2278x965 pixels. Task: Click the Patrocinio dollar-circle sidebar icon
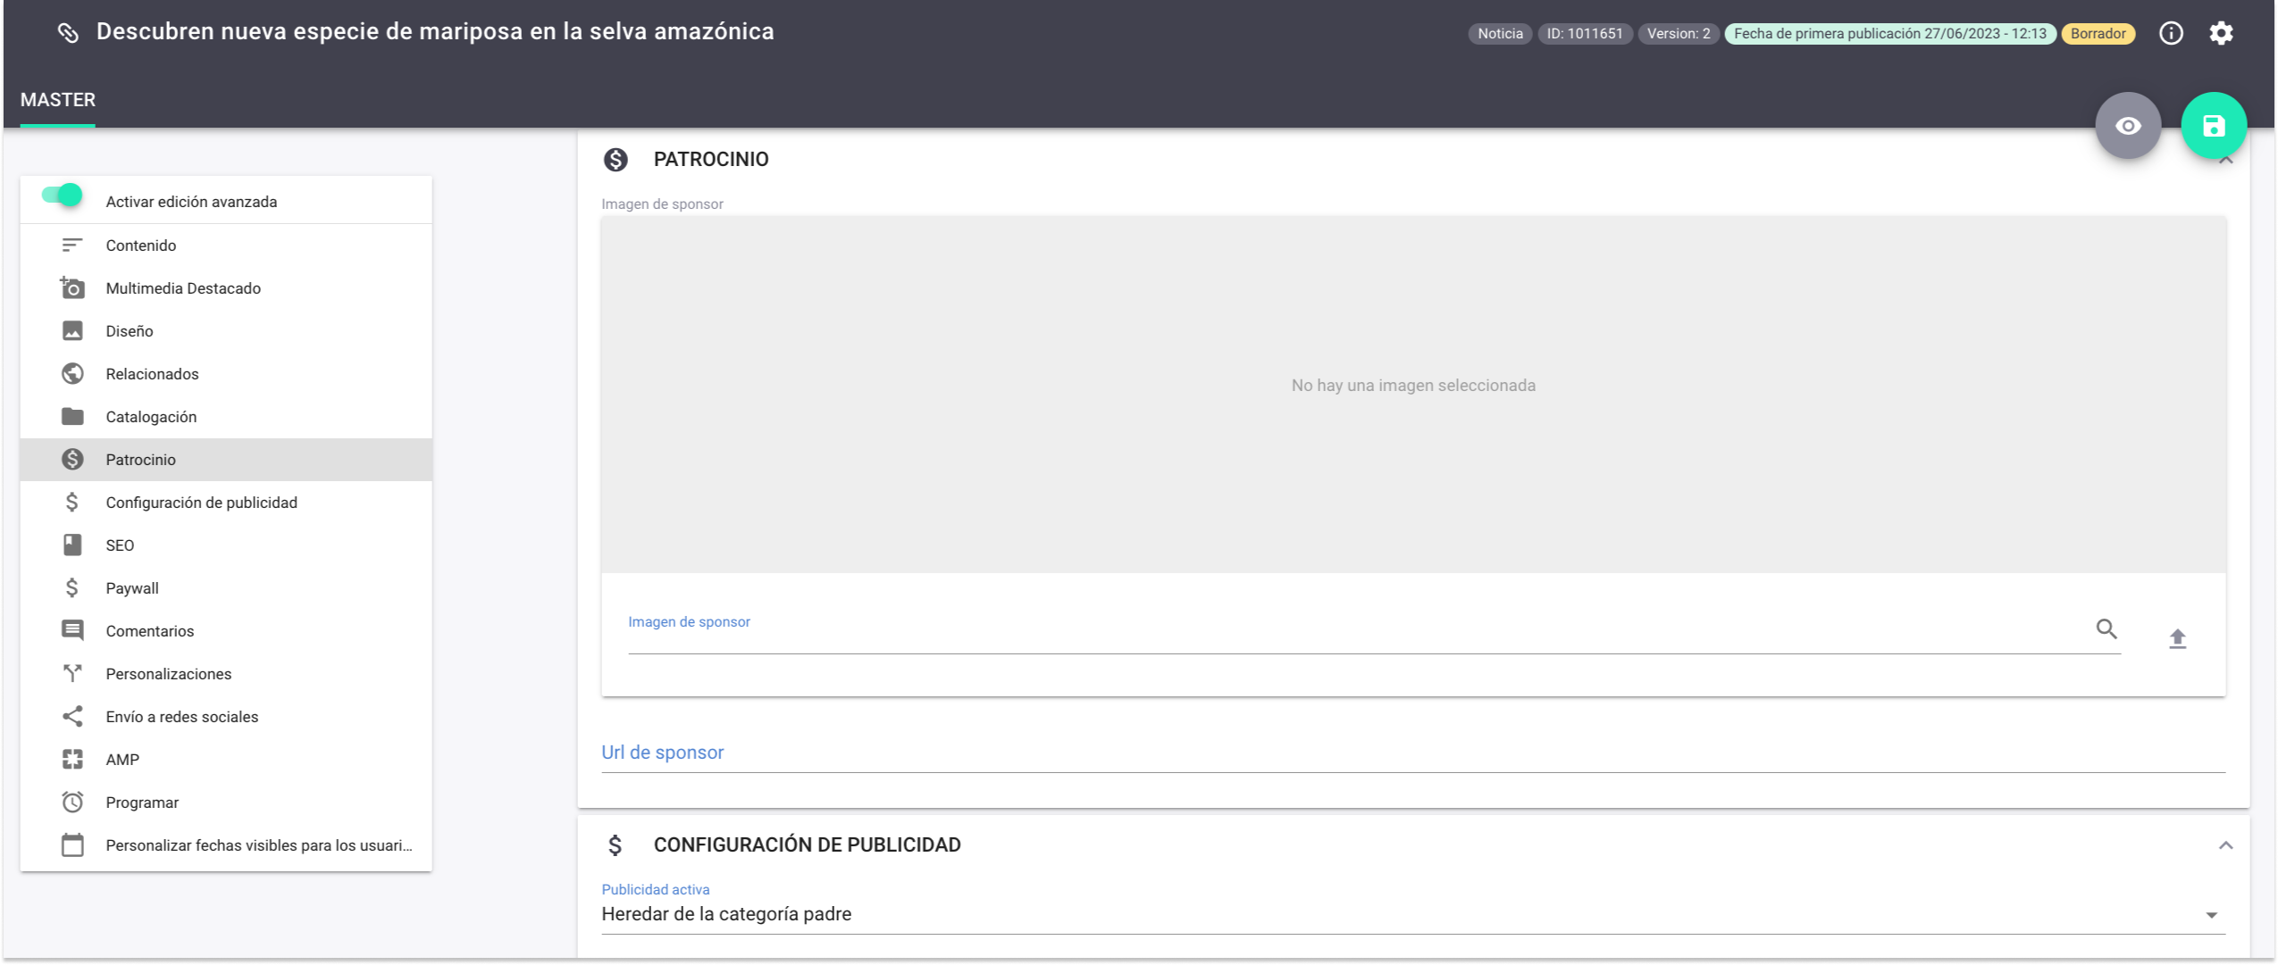72,459
